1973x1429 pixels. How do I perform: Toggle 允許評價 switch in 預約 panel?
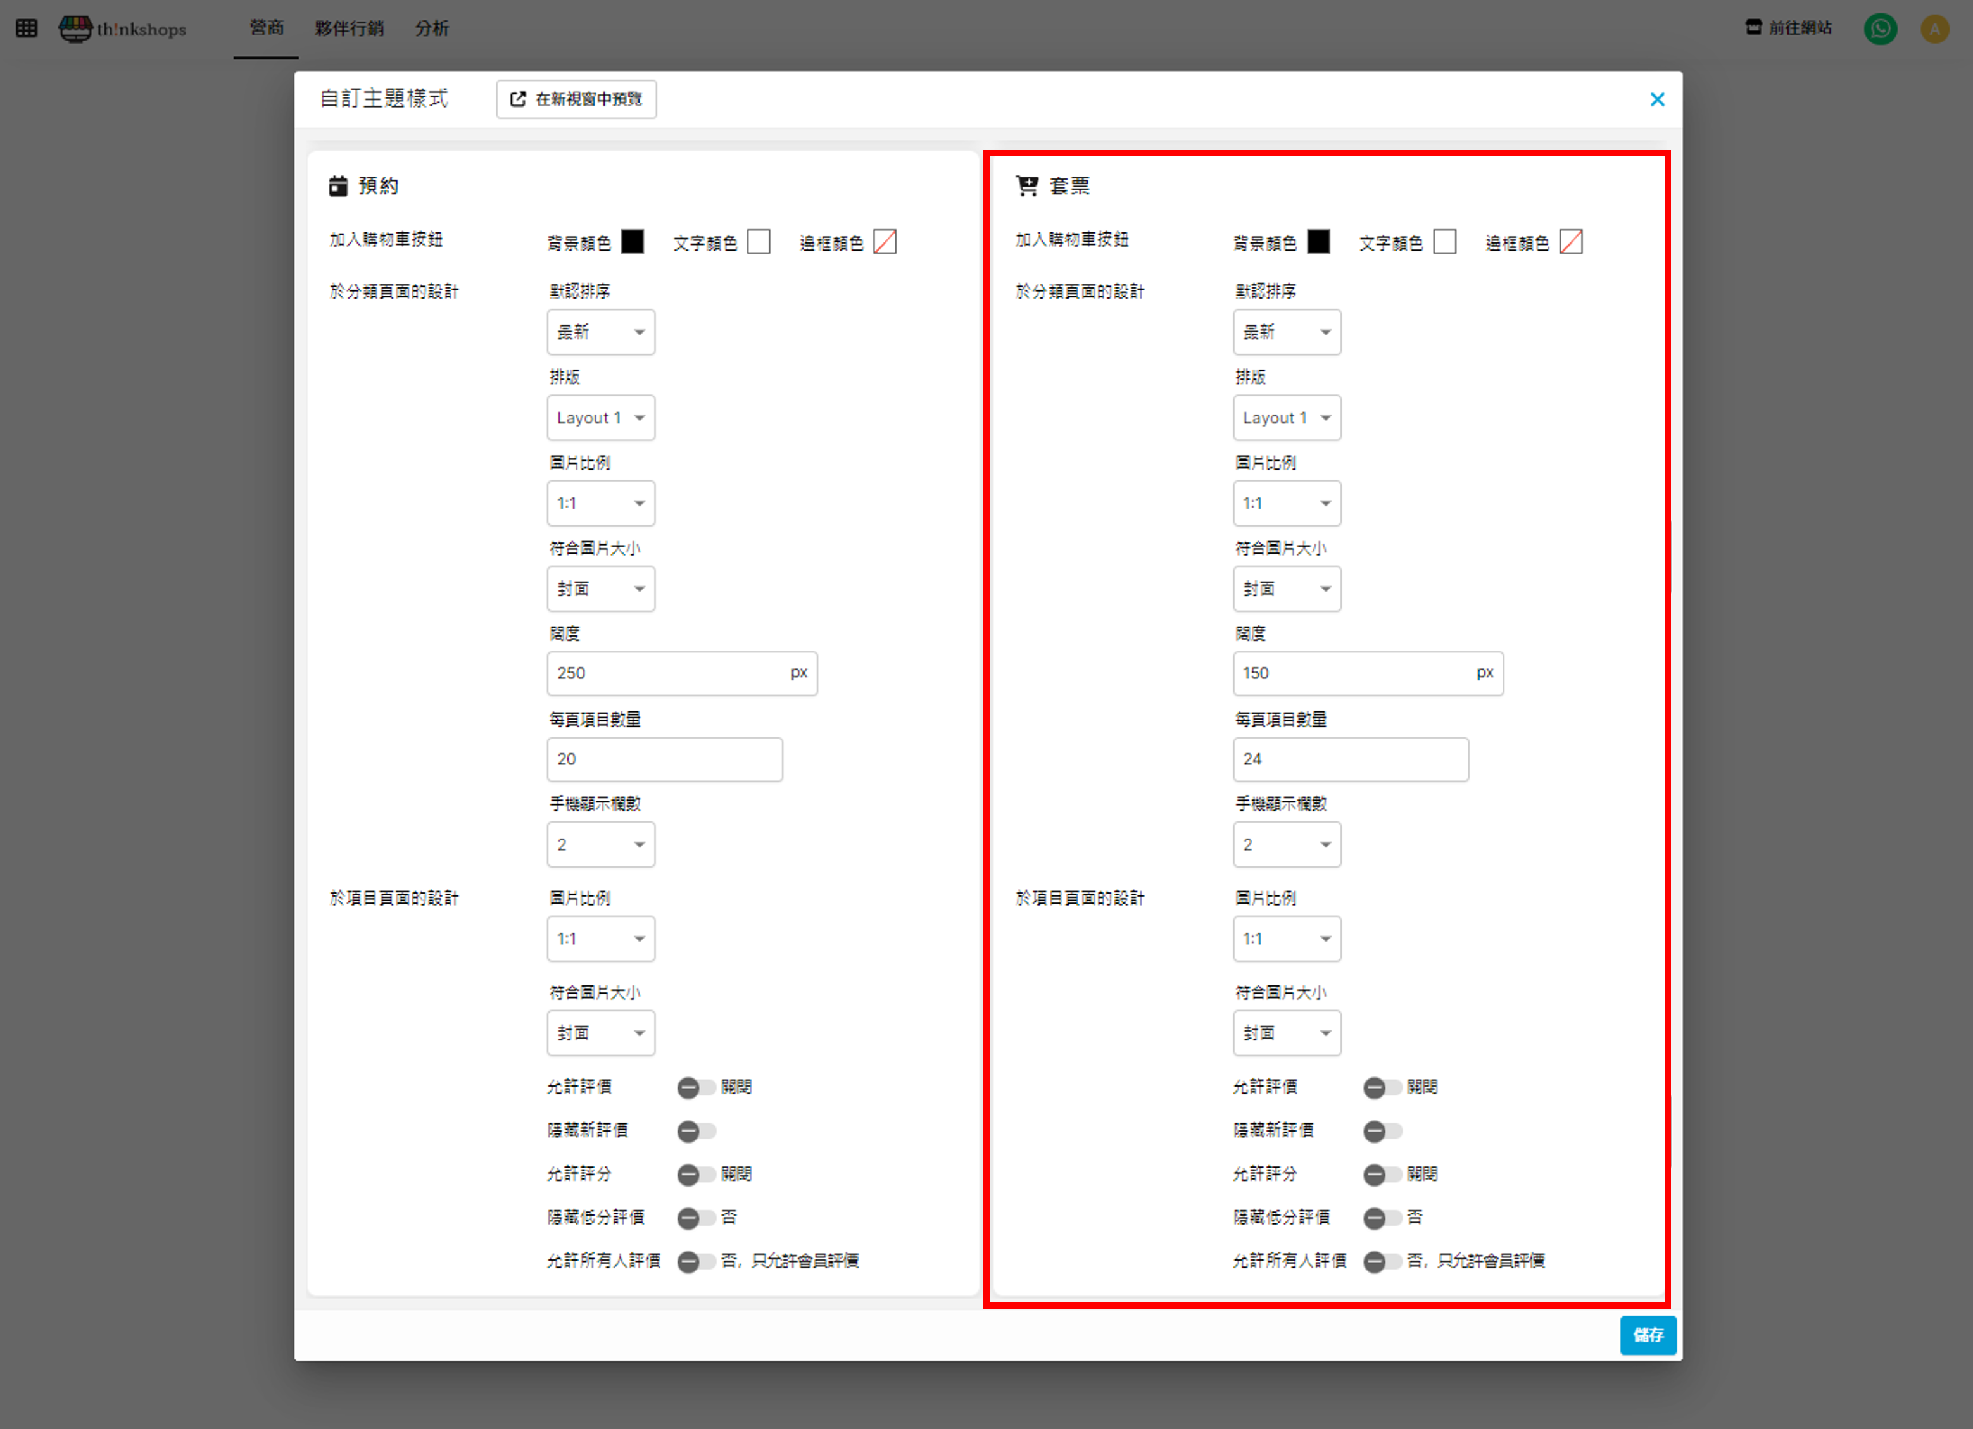(x=695, y=1087)
